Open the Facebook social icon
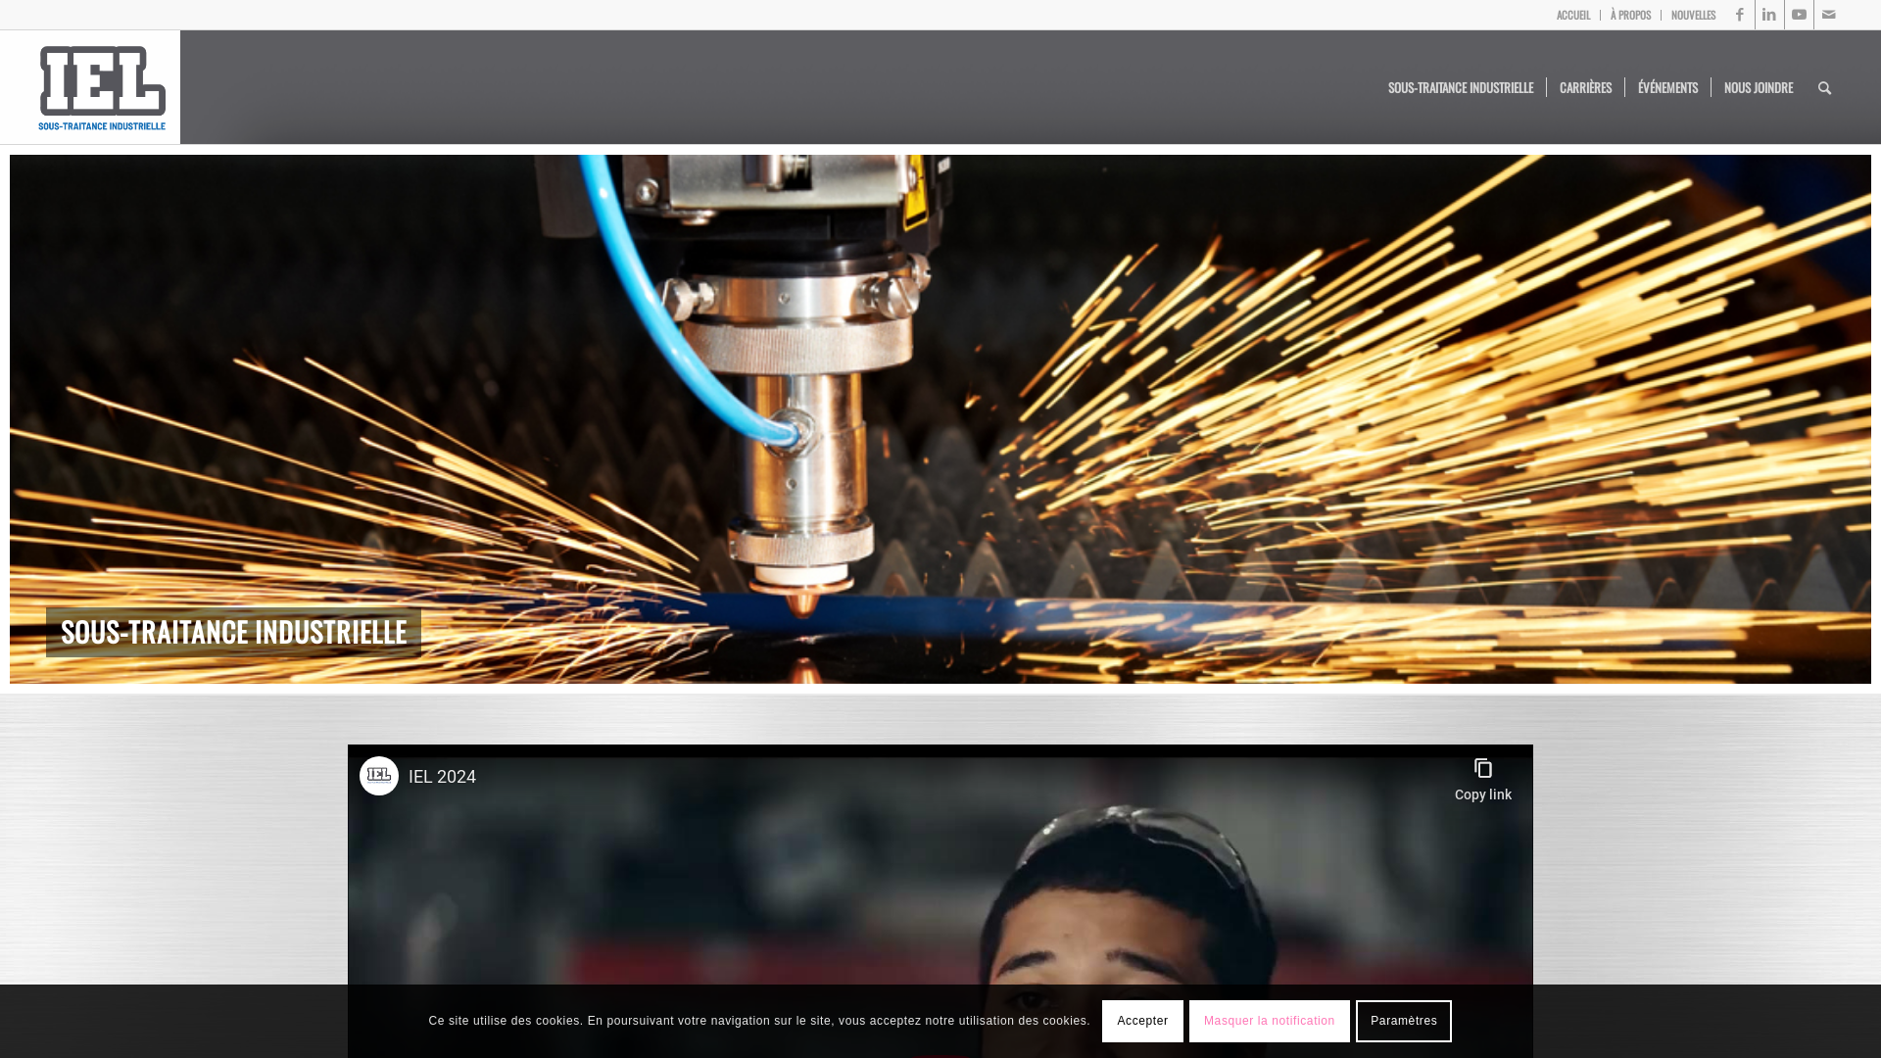The width and height of the screenshot is (1881, 1058). pyautogui.click(x=1740, y=15)
